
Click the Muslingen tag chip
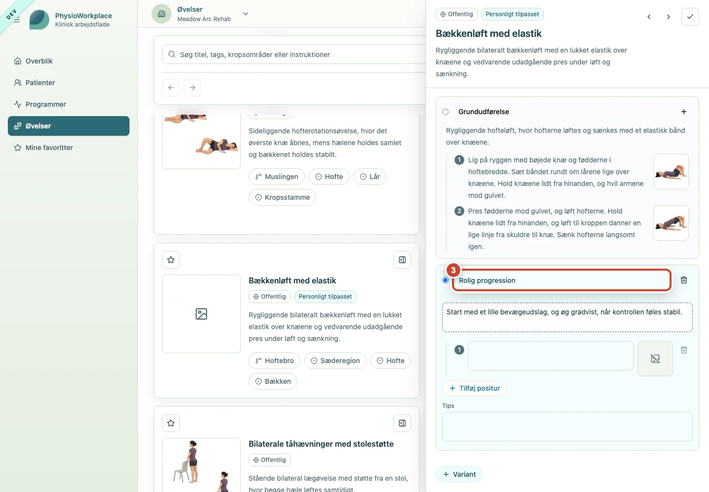pyautogui.click(x=277, y=177)
